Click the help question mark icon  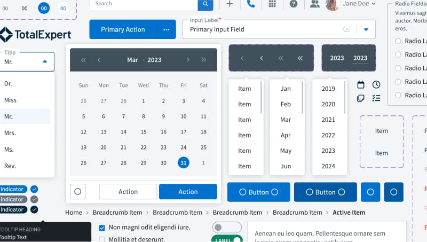[x=293, y=4]
